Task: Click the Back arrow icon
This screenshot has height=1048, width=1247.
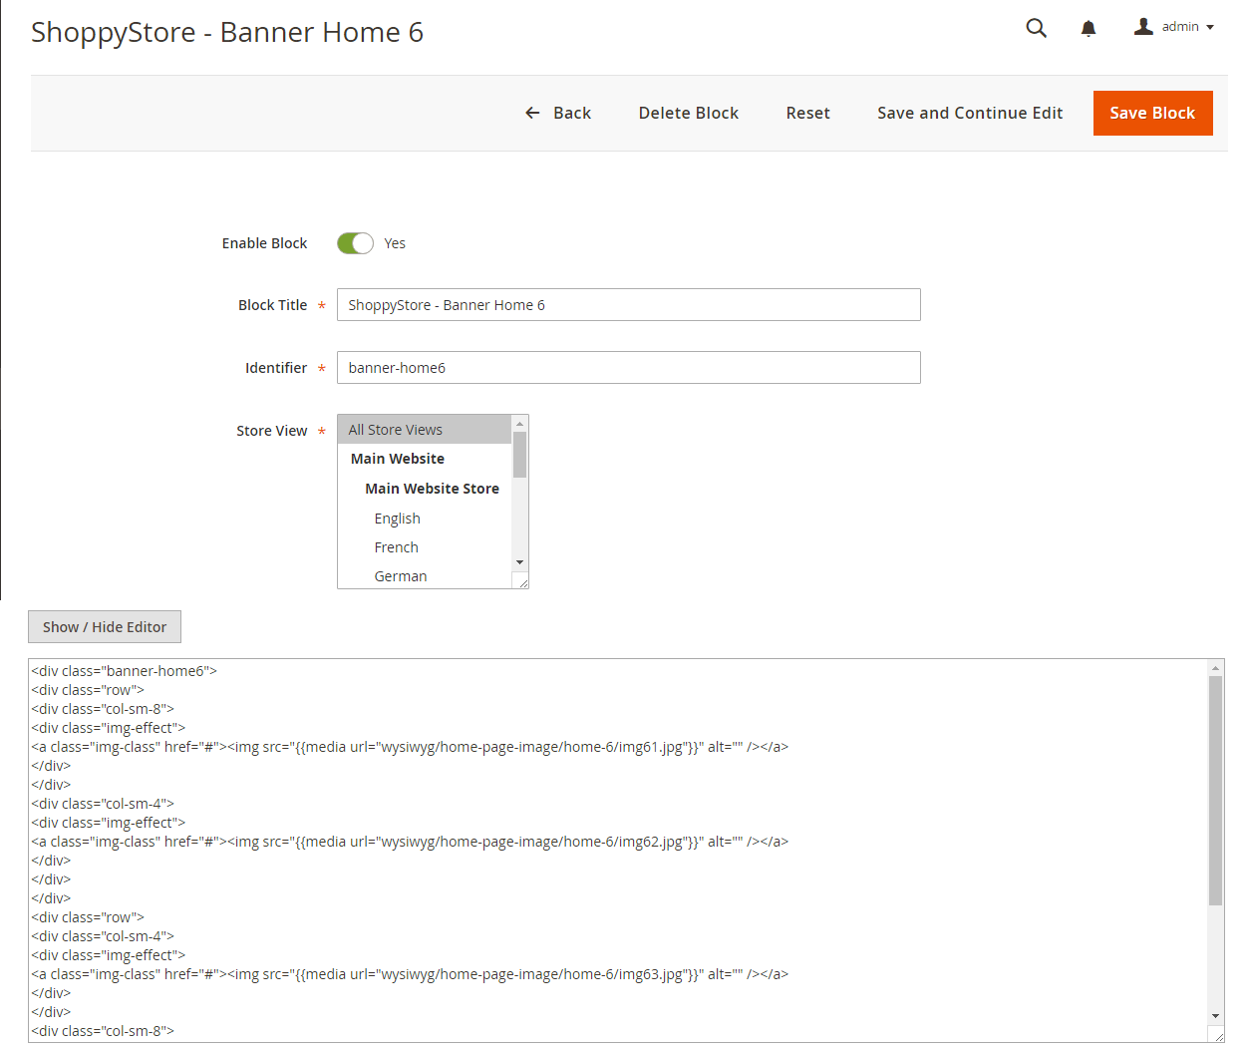Action: click(532, 113)
